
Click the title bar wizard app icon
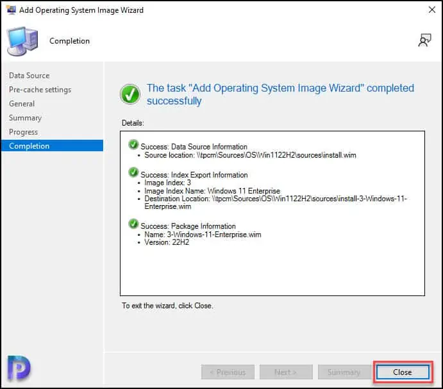pos(12,10)
